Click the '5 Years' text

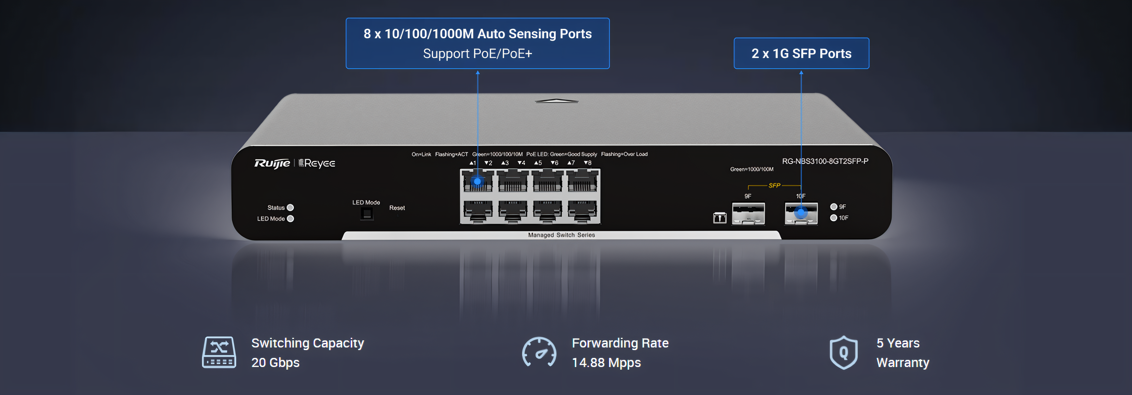(898, 343)
